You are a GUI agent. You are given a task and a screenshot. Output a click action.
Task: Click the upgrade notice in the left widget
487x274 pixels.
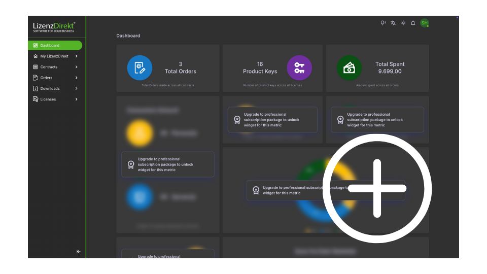167,164
